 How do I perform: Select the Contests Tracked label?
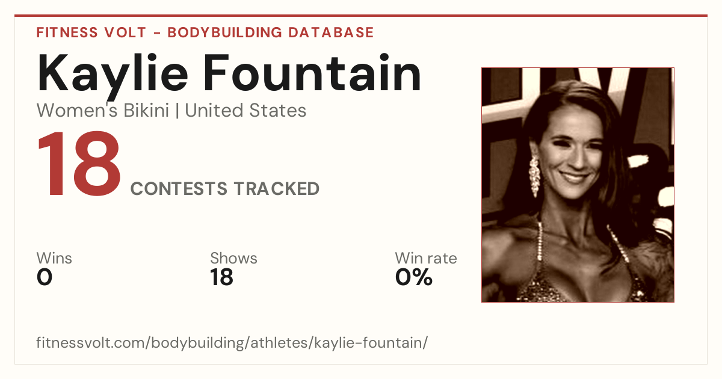(x=225, y=189)
